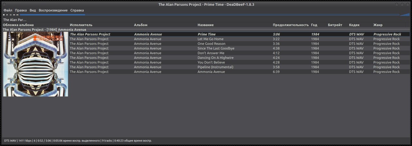The width and height of the screenshot is (412, 146).
Task: Select the track One Good Reason
Action: pyautogui.click(x=239, y=44)
